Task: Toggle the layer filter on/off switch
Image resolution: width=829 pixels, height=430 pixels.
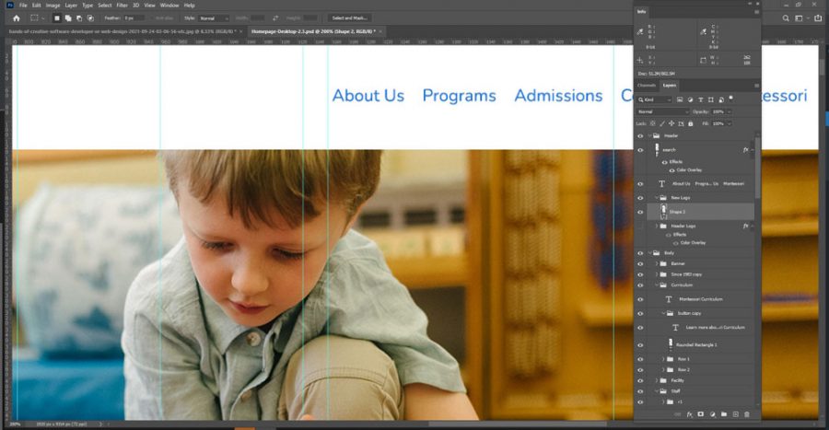Action: 731,99
